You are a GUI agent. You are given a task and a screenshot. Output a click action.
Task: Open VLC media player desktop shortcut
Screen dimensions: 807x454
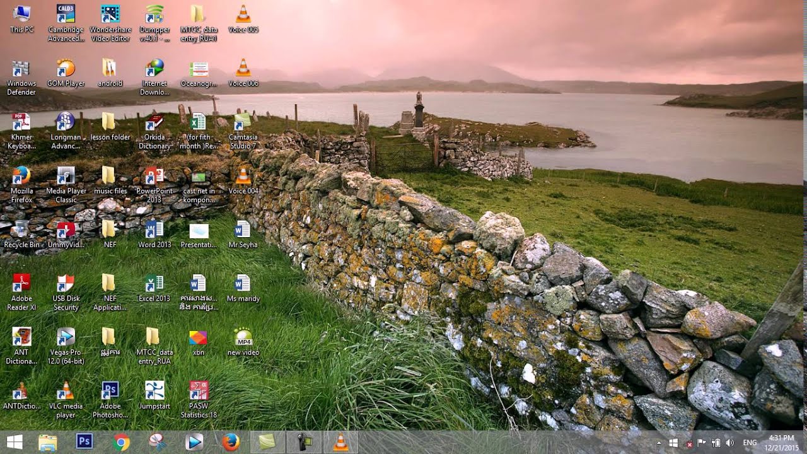[x=66, y=400]
